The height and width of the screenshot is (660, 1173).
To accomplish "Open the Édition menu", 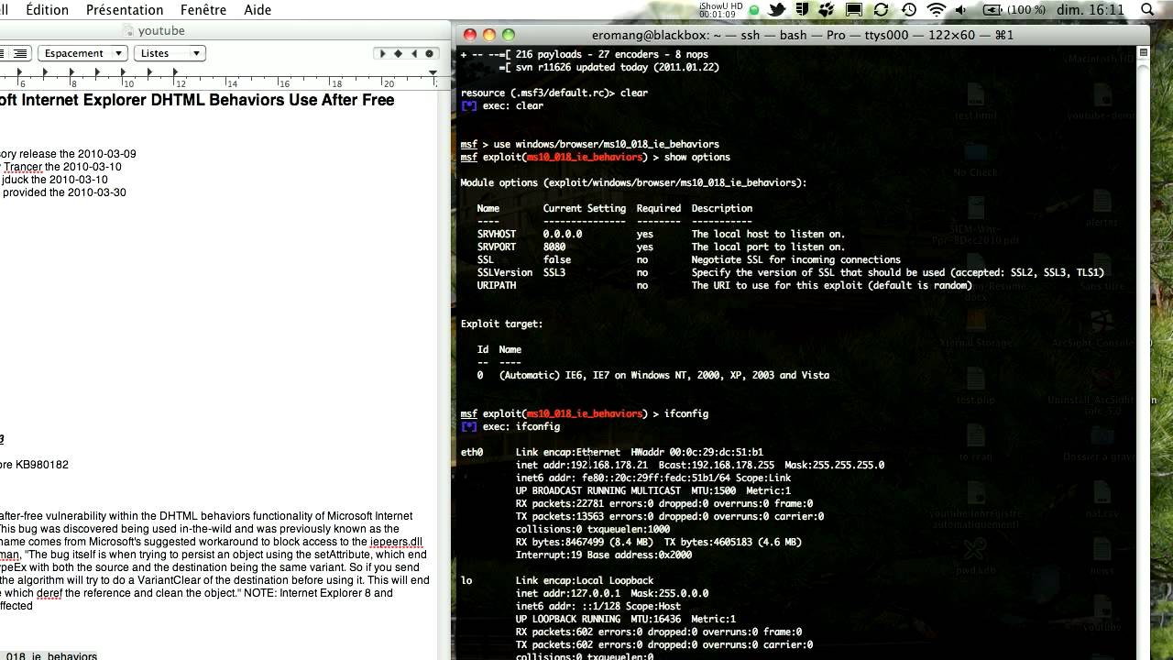I will (x=47, y=9).
